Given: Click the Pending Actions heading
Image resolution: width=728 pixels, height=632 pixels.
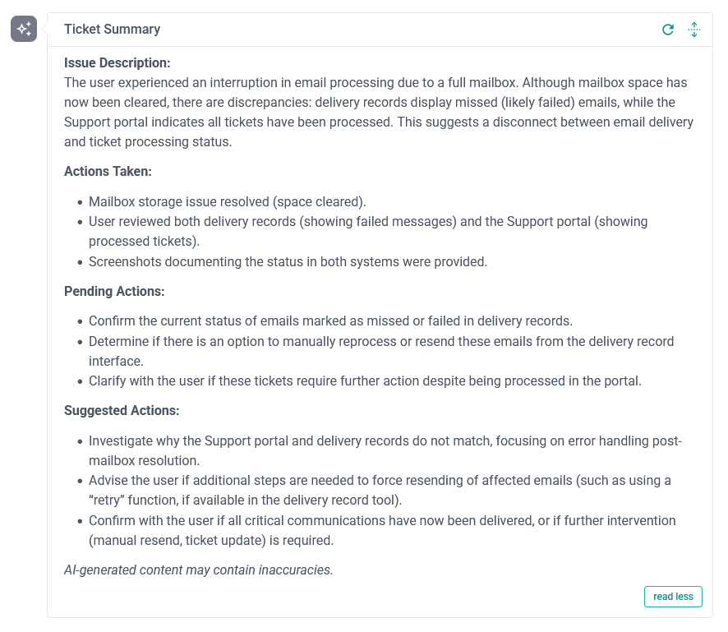Looking at the screenshot, I should pyautogui.click(x=114, y=291).
